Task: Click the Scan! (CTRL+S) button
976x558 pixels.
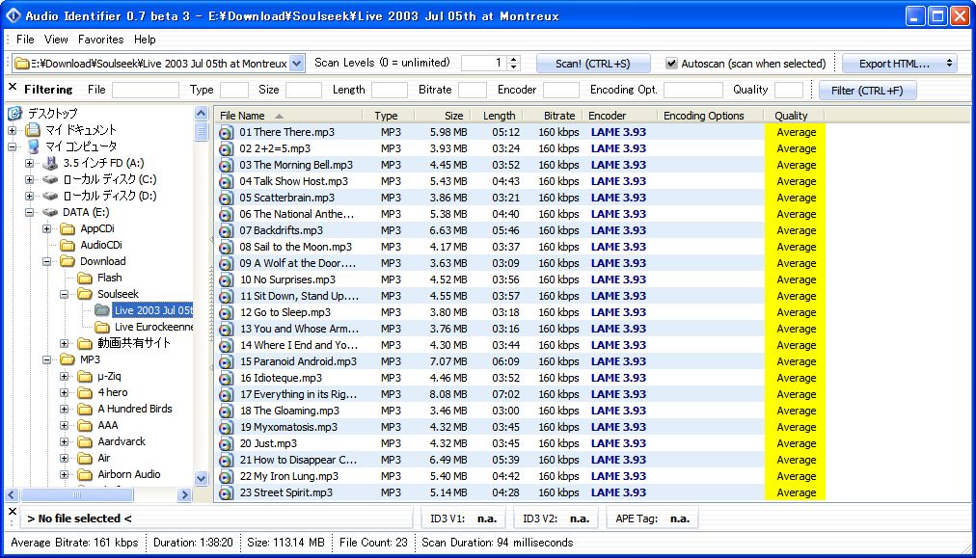Action: [593, 64]
